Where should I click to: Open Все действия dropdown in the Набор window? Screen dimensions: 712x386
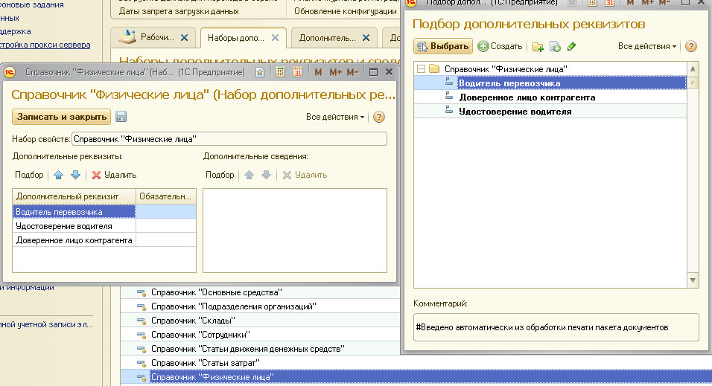click(335, 117)
